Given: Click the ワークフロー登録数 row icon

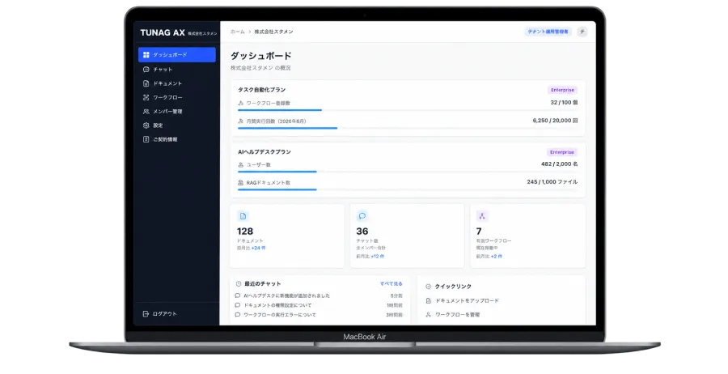Looking at the screenshot, I should 240,103.
